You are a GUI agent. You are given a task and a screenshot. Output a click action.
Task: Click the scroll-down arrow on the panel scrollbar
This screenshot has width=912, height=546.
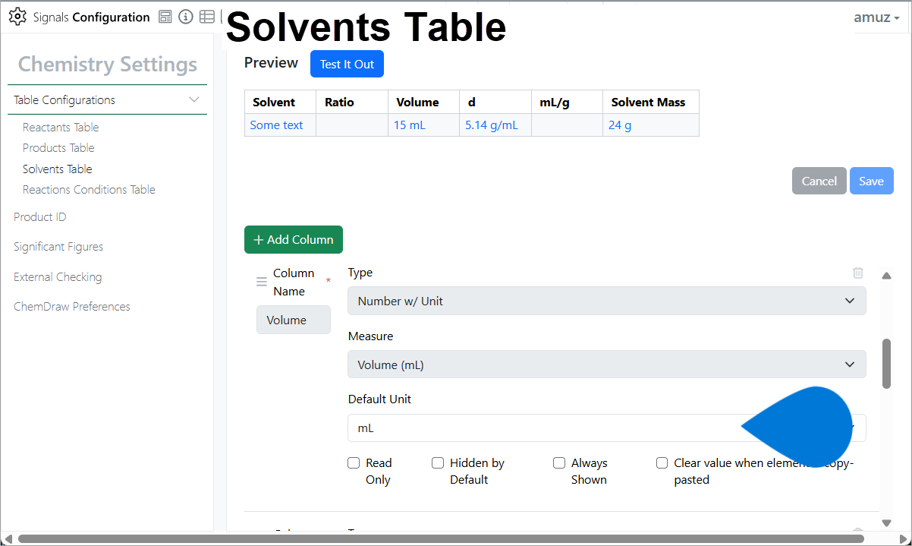click(x=886, y=522)
